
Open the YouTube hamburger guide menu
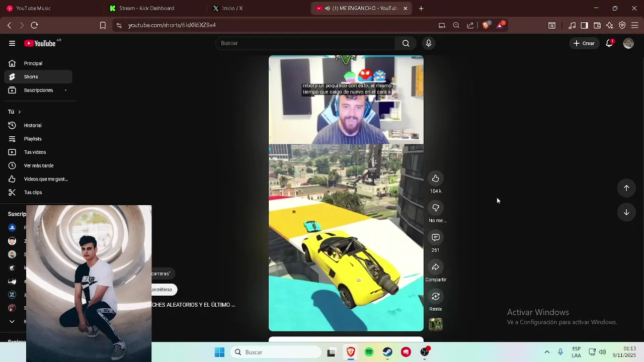coord(12,43)
